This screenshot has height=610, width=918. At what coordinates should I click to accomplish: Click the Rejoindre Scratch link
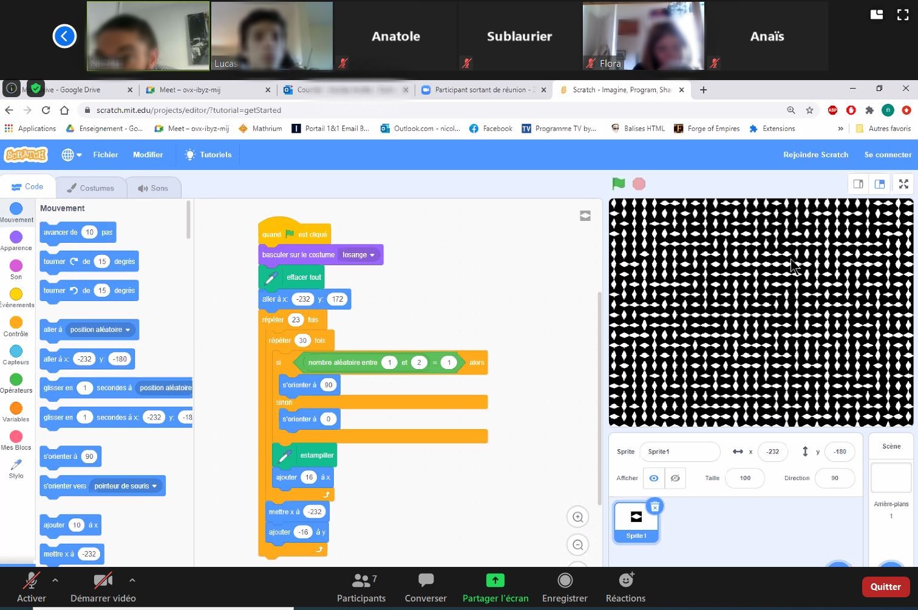pos(815,155)
